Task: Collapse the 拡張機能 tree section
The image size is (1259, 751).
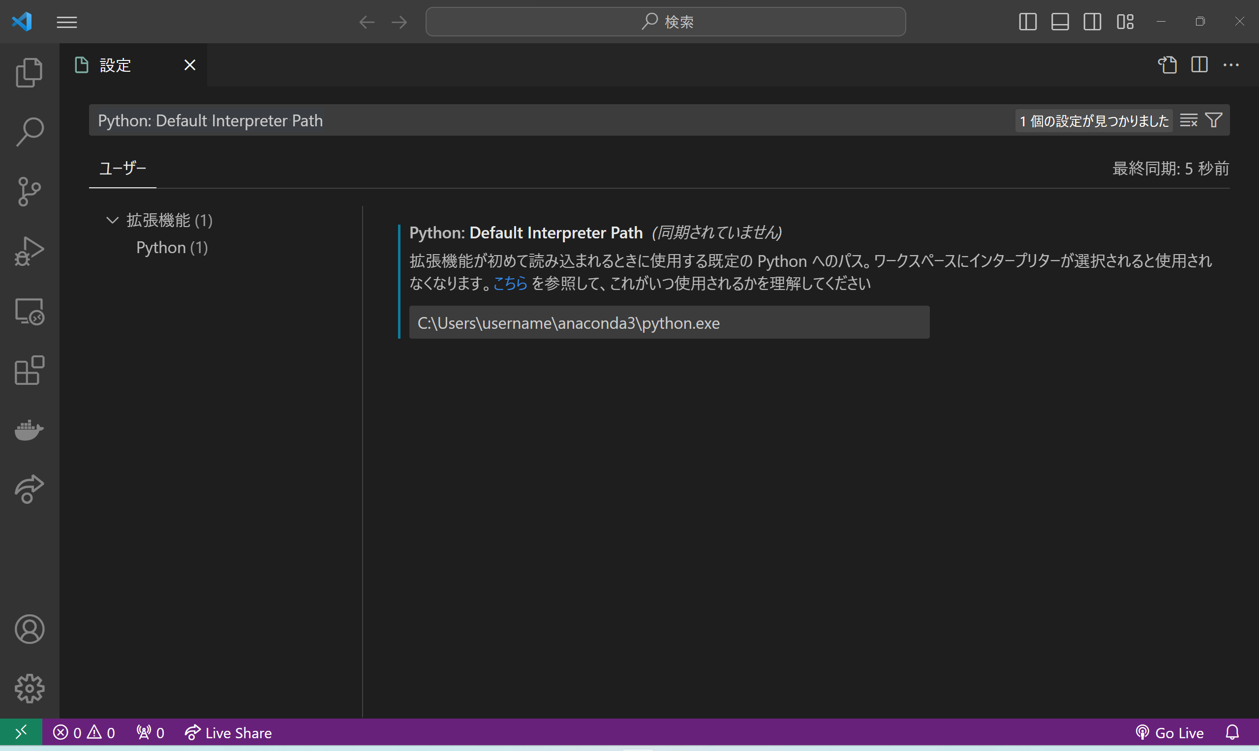Action: click(x=112, y=220)
